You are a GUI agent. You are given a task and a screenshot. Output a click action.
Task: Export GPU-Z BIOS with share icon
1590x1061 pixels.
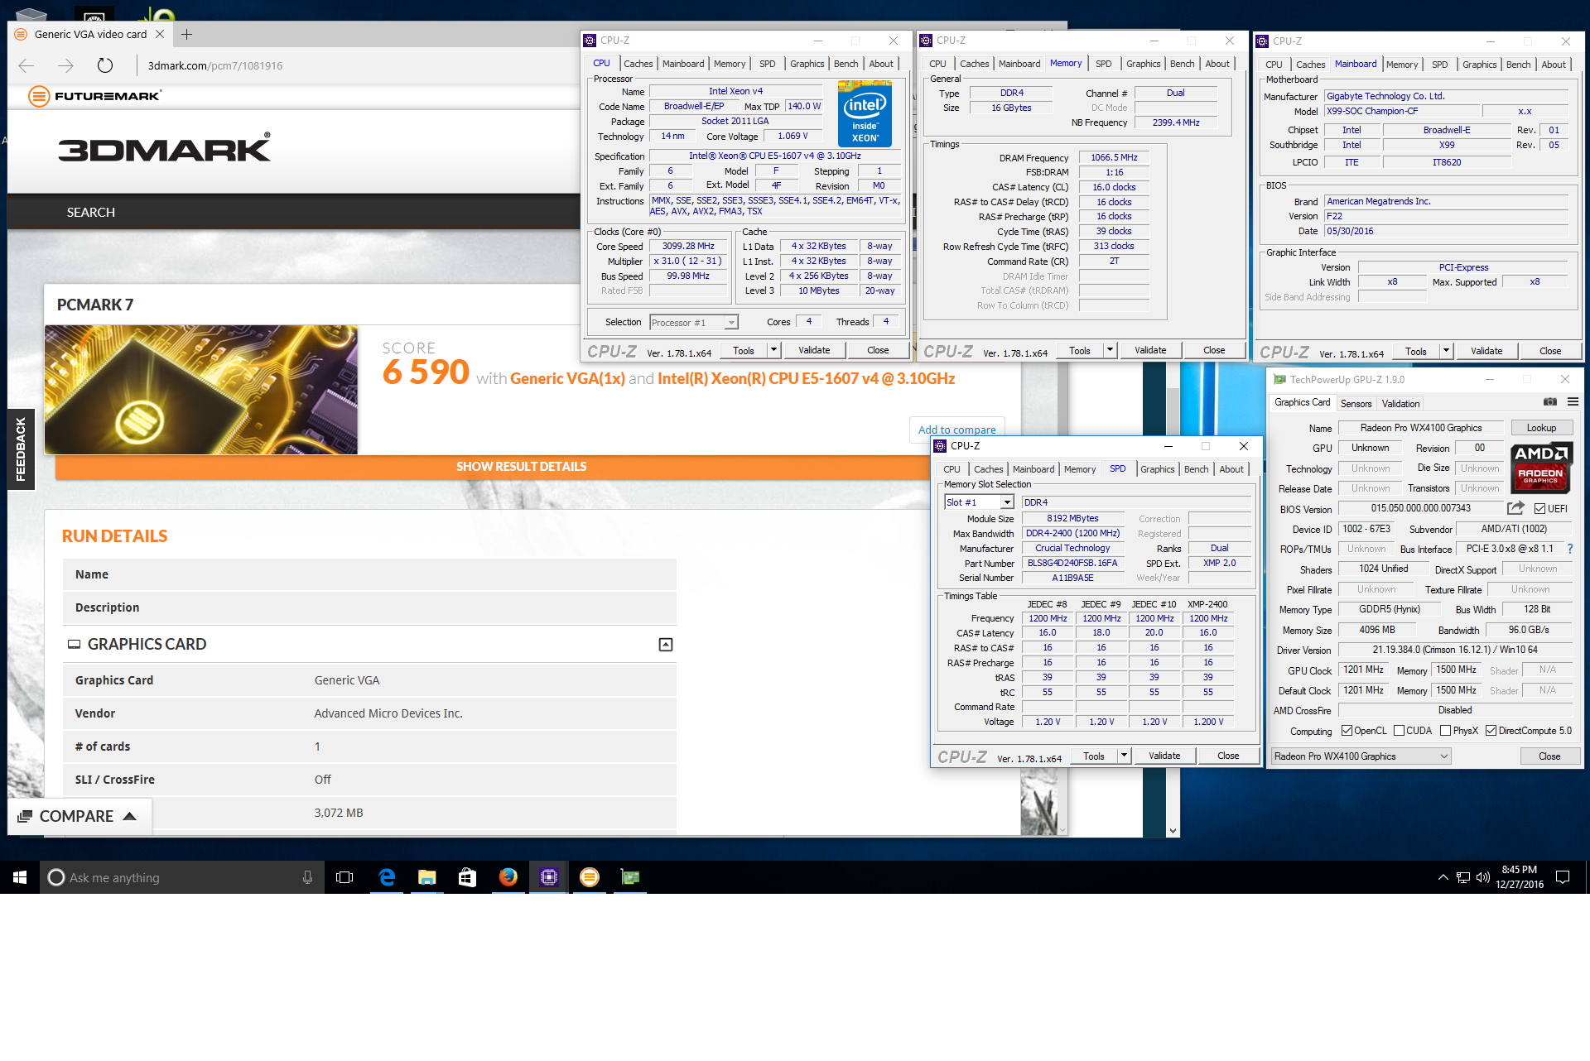tap(1515, 508)
